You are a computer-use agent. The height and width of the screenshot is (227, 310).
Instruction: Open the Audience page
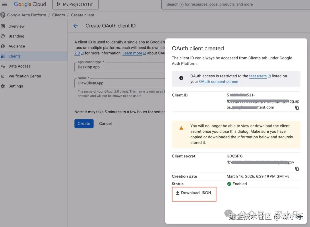[x=17, y=46]
